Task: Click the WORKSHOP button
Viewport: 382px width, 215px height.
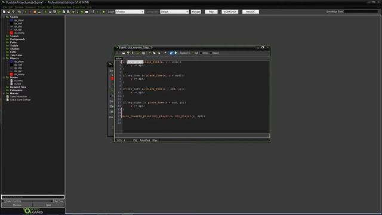Action: [230, 12]
